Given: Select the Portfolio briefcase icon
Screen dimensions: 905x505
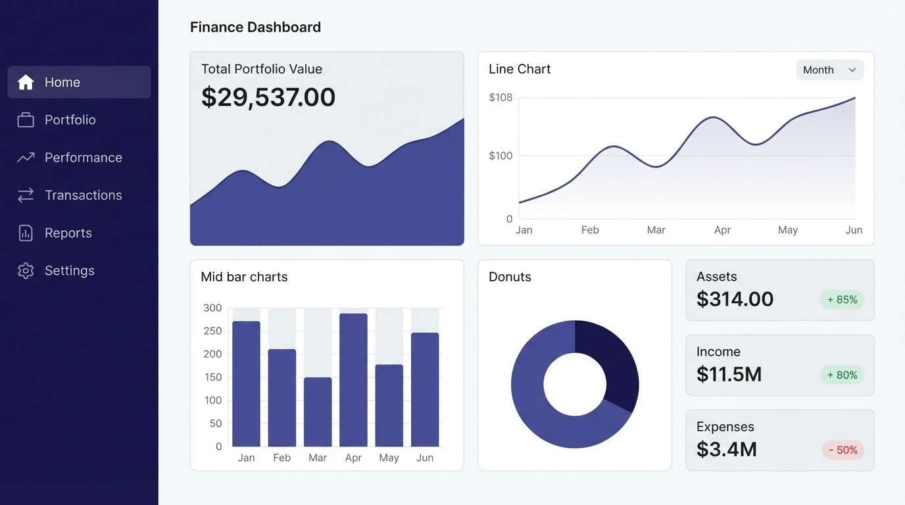Looking at the screenshot, I should coord(25,119).
